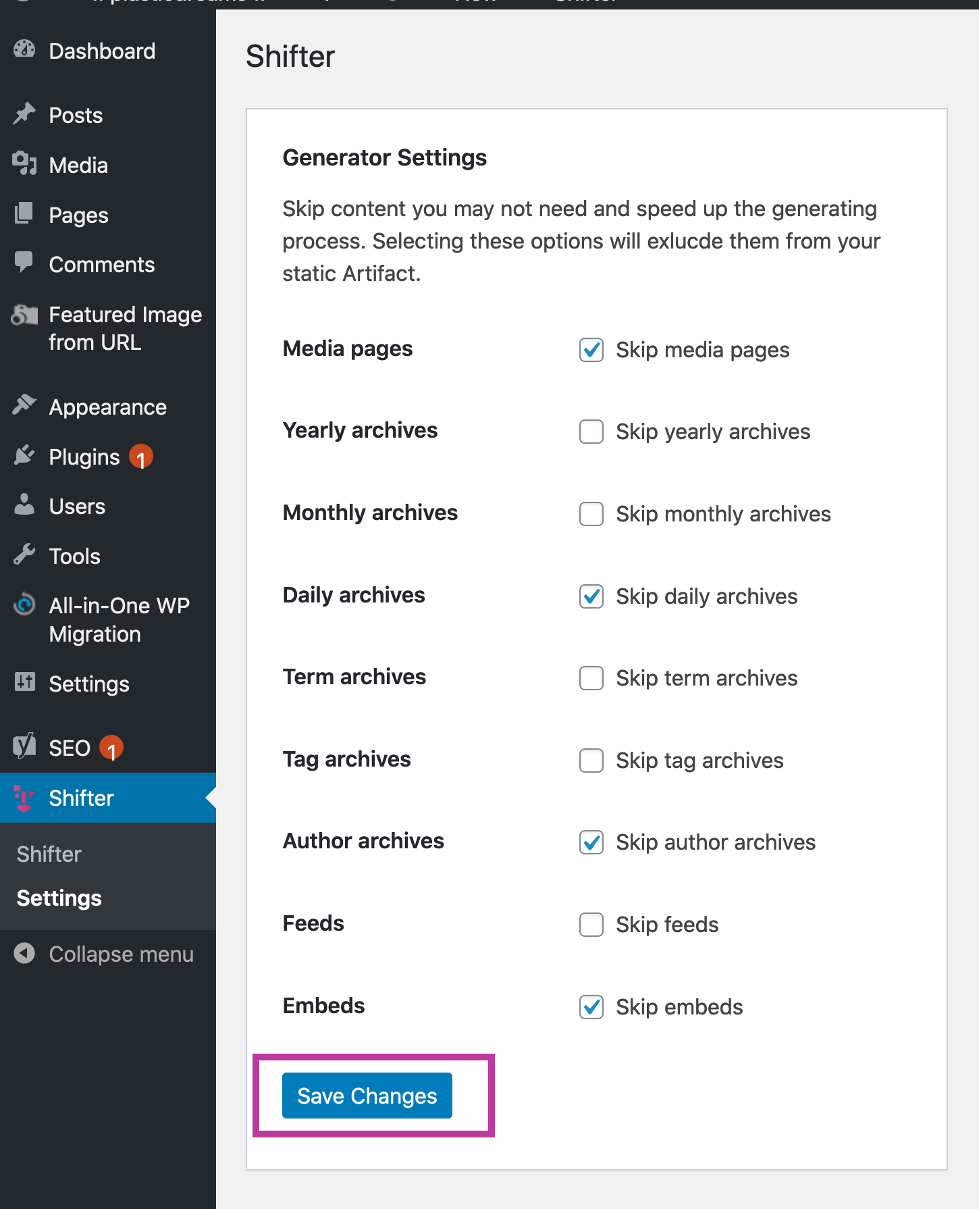Click the Posts pushpin icon
This screenshot has height=1209, width=979.
point(24,114)
